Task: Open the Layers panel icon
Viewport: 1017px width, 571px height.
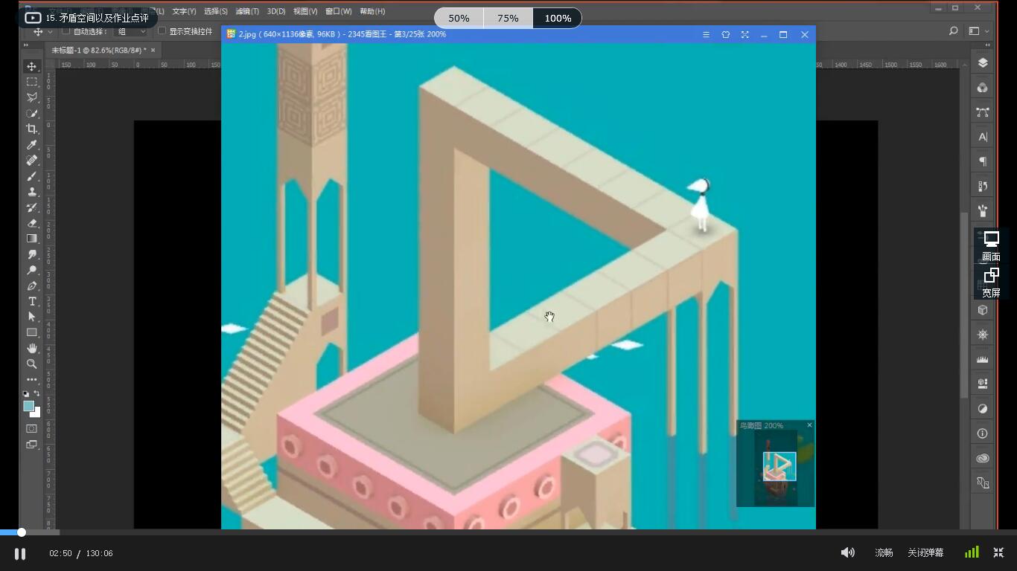Action: 983,63
